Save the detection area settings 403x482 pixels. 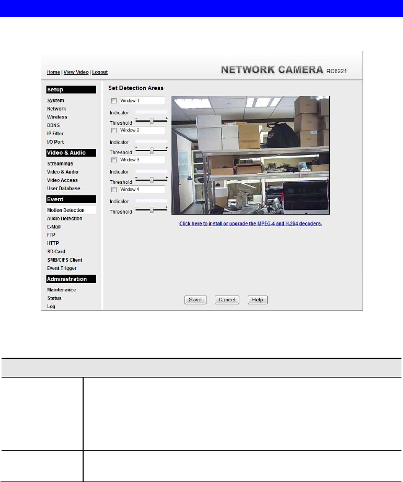195,300
